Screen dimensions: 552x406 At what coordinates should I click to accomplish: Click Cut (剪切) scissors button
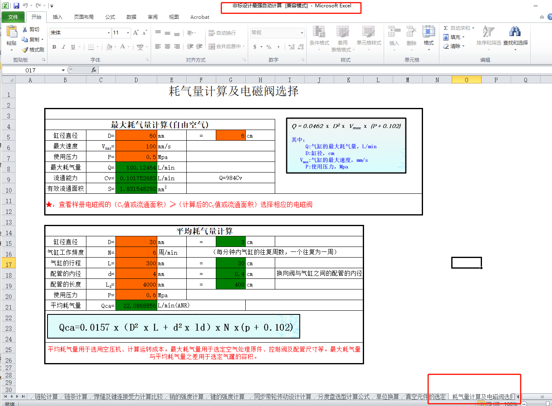click(x=31, y=29)
